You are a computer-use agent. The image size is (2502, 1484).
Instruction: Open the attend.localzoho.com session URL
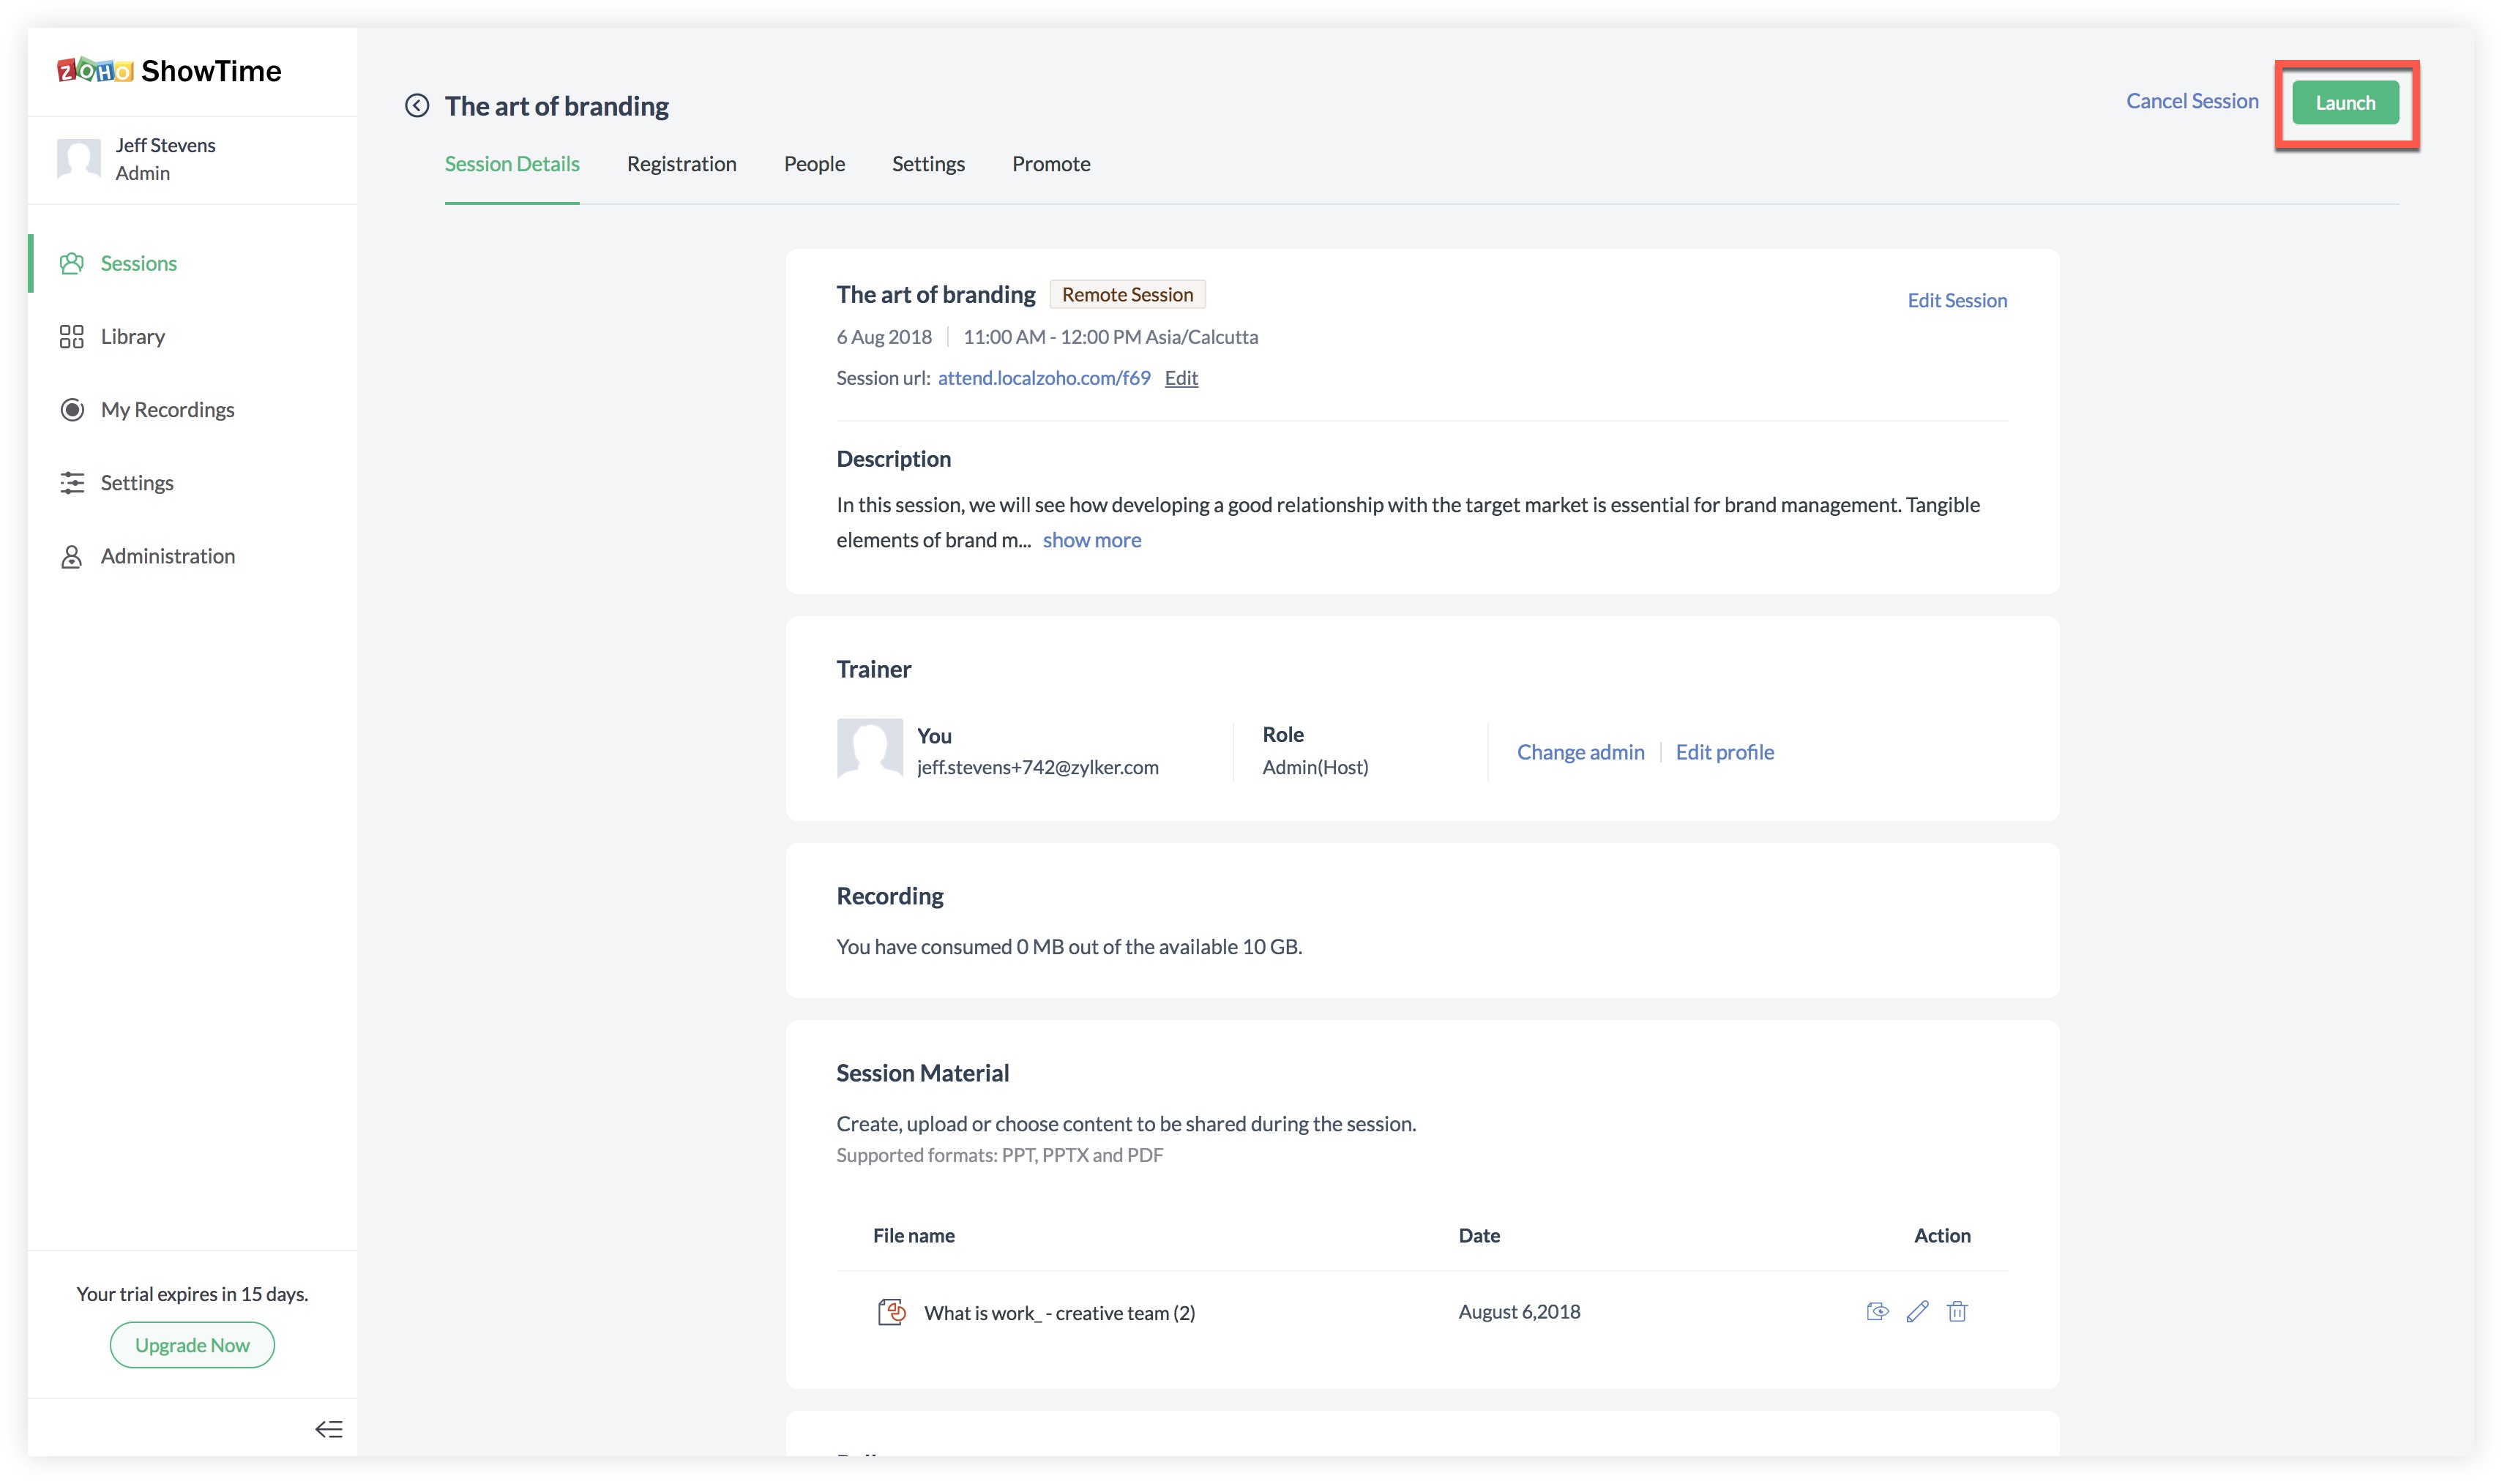(x=1043, y=378)
